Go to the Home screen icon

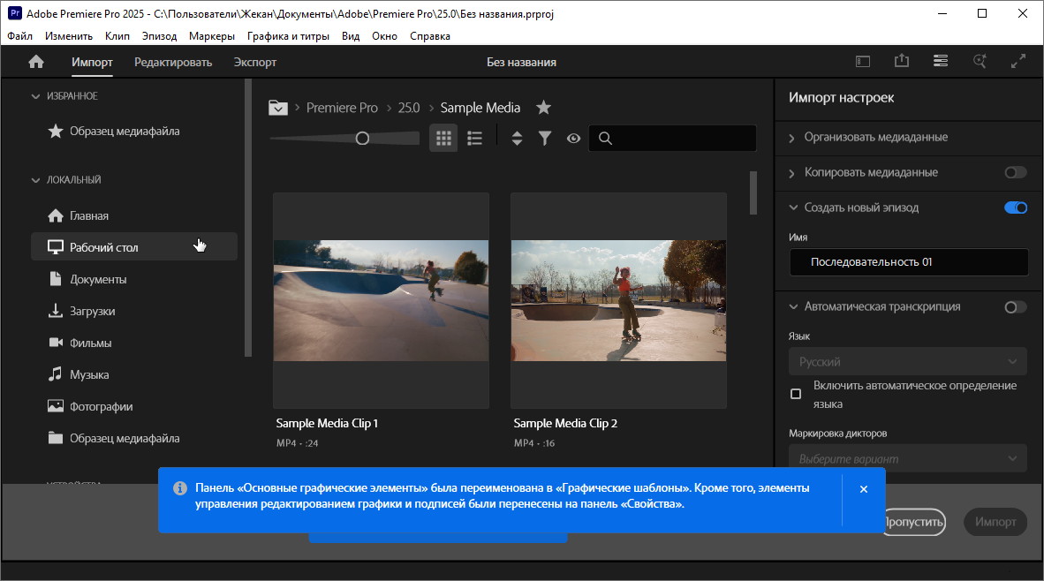tap(36, 62)
